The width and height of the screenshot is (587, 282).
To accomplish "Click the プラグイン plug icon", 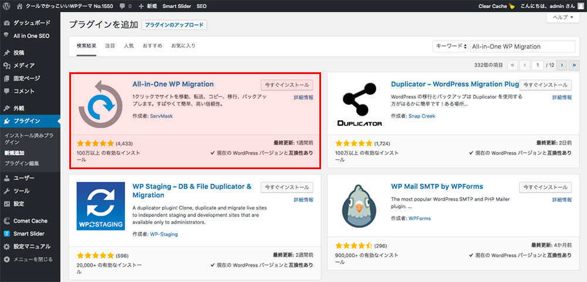I will pyautogui.click(x=6, y=121).
